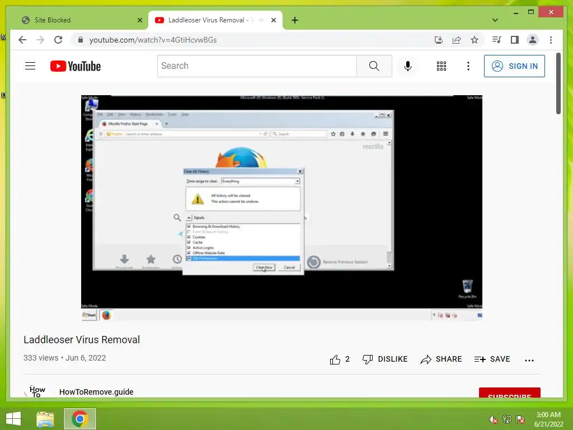Open the tab search chevron
Viewport: 573px width, 430px height.
pos(495,20)
